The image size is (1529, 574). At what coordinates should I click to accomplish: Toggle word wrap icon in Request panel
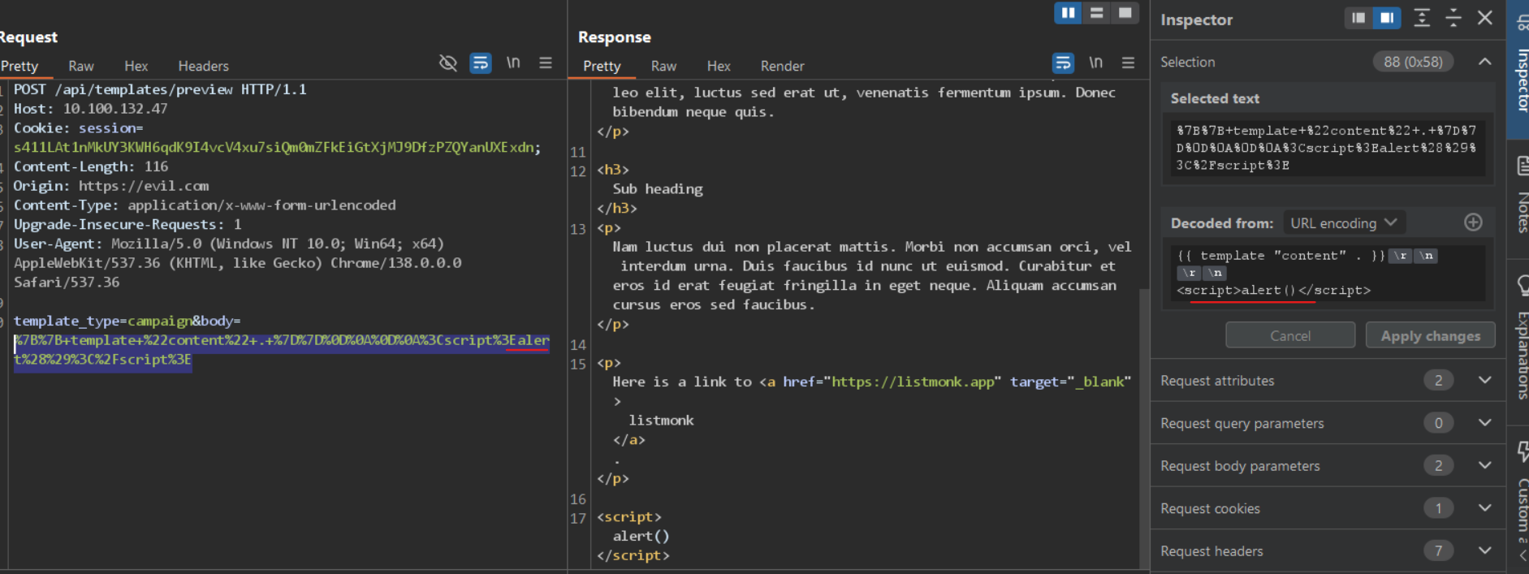(481, 63)
